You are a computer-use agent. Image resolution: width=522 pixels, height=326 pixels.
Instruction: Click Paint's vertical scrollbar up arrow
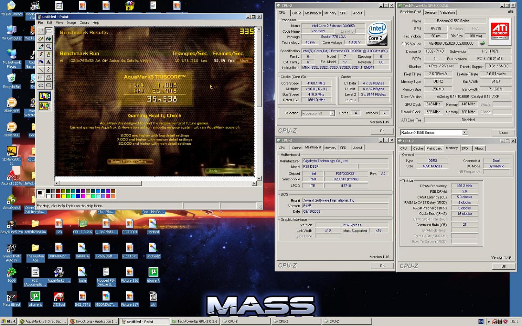click(259, 29)
